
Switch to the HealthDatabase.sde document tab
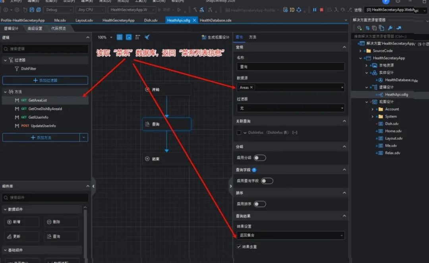click(x=216, y=20)
